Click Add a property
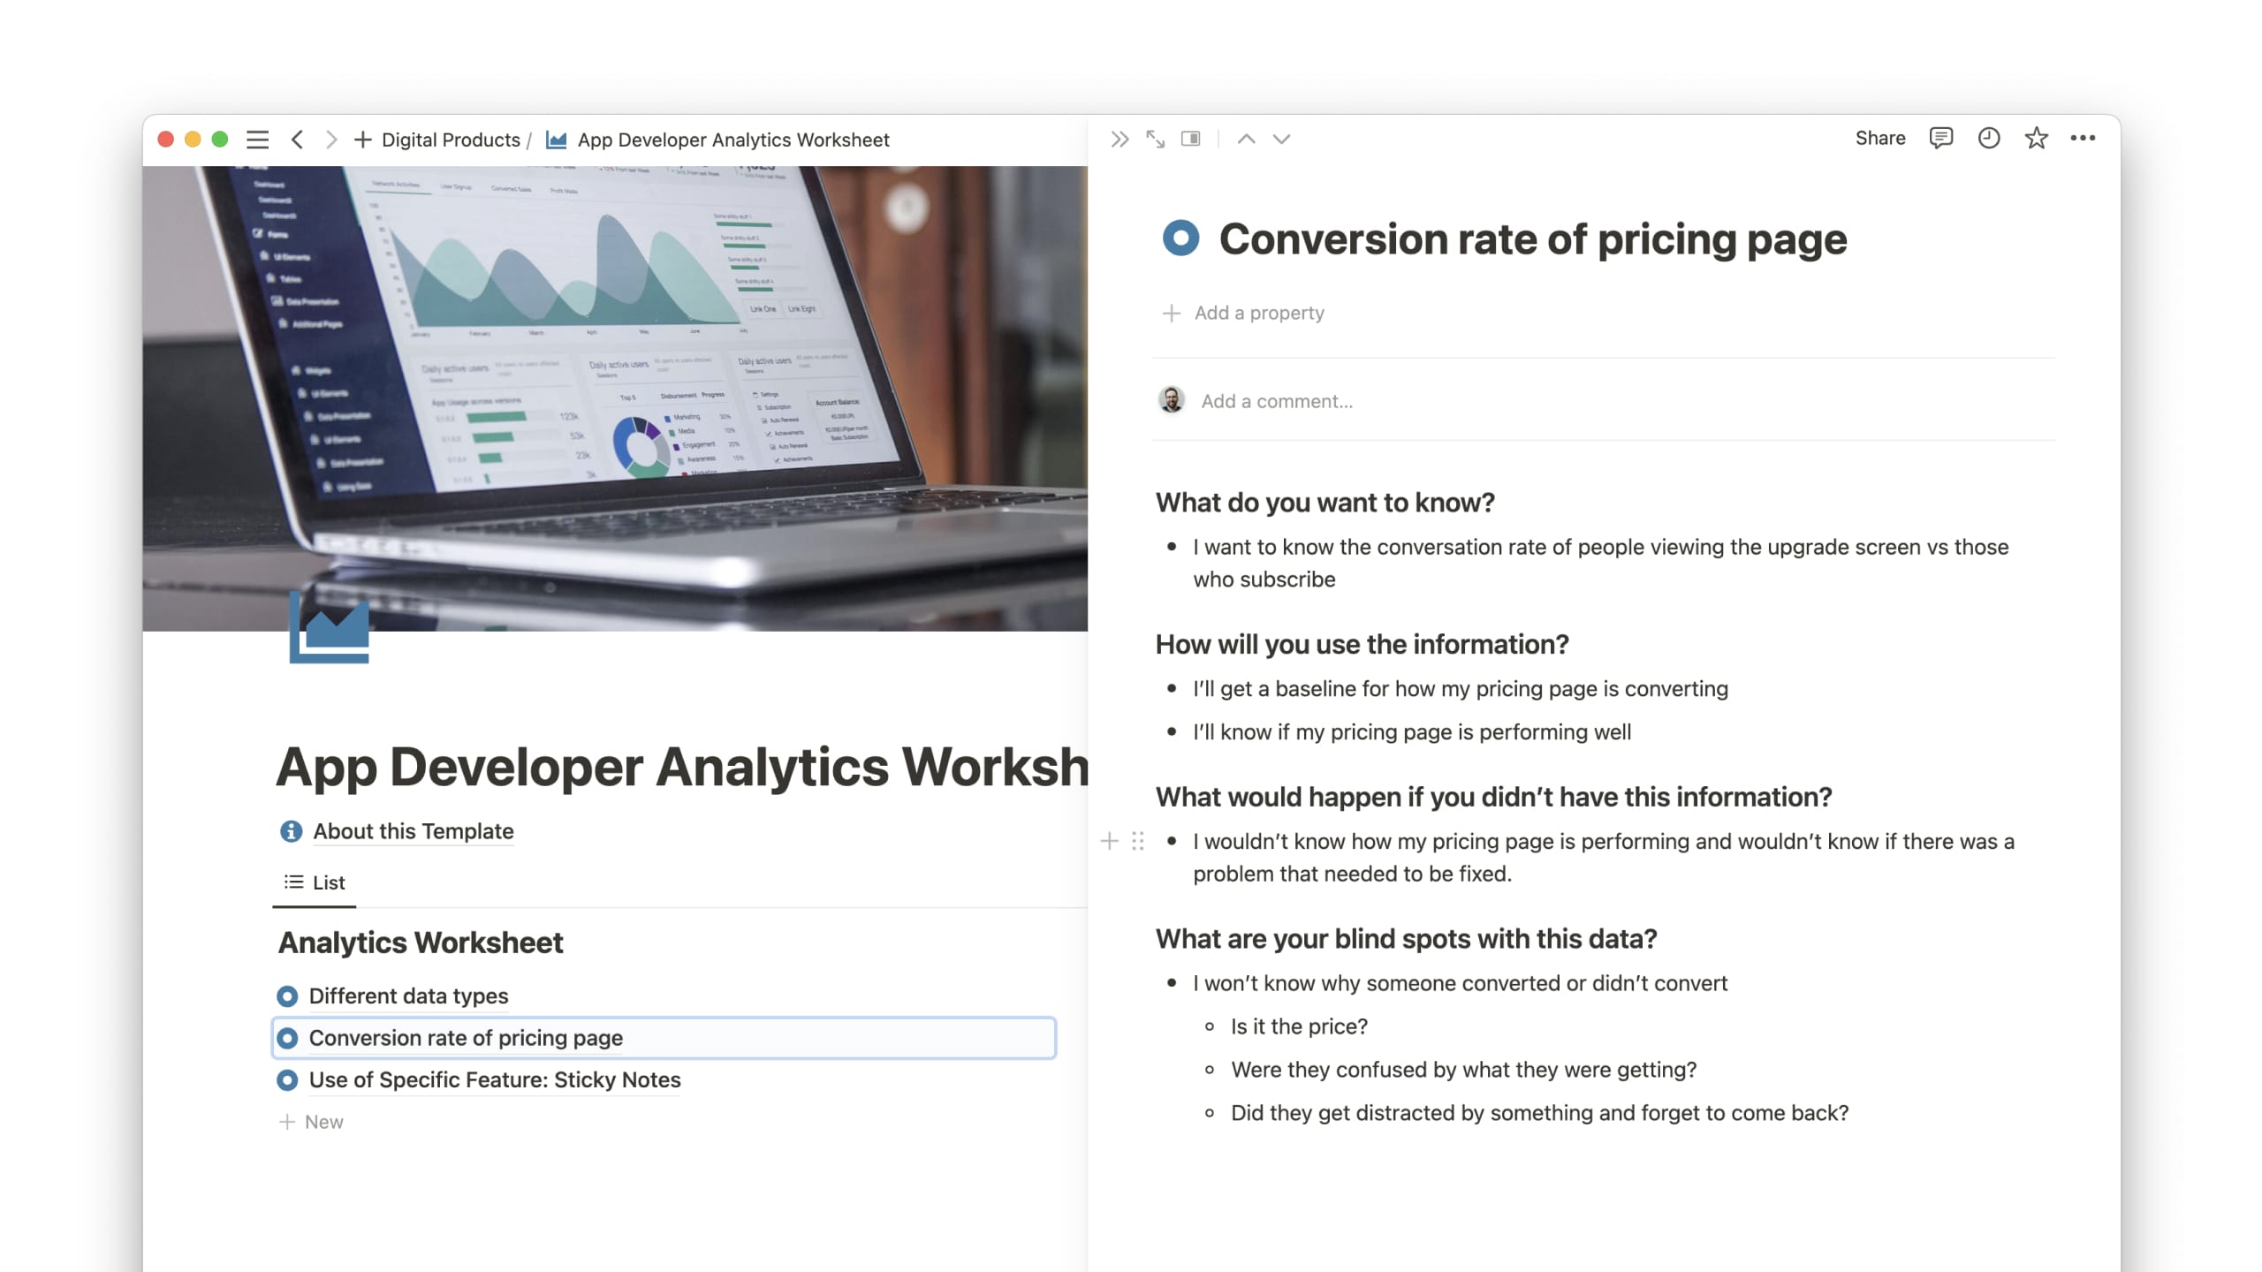 (x=1258, y=313)
